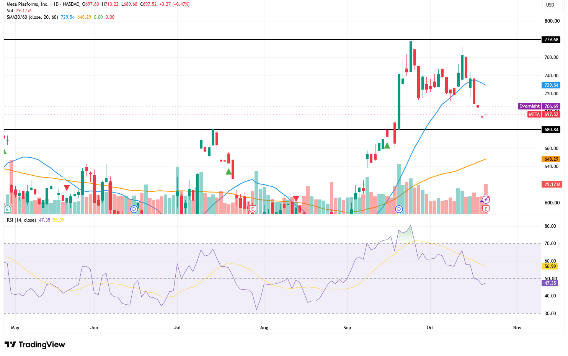Click the 800.00 price axis label

click(552, 21)
